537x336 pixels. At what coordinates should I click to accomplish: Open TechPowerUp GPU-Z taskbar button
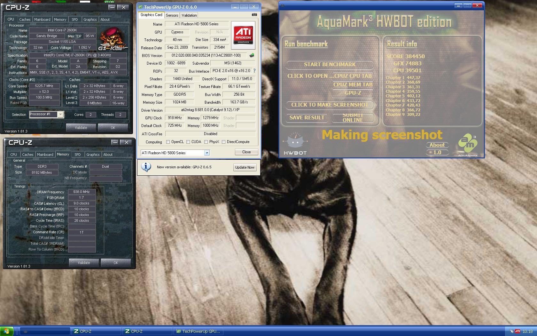(198, 331)
